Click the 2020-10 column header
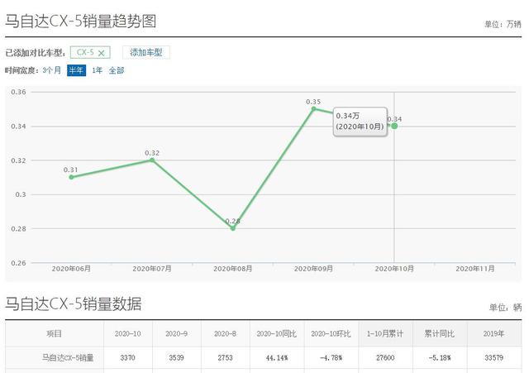 pyautogui.click(x=128, y=334)
